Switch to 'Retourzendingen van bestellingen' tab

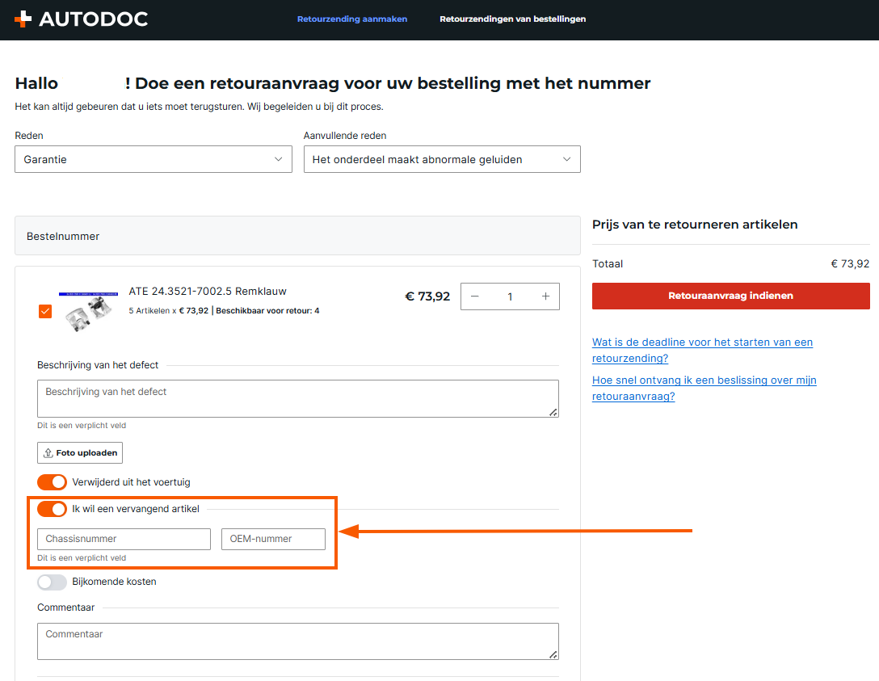click(512, 19)
